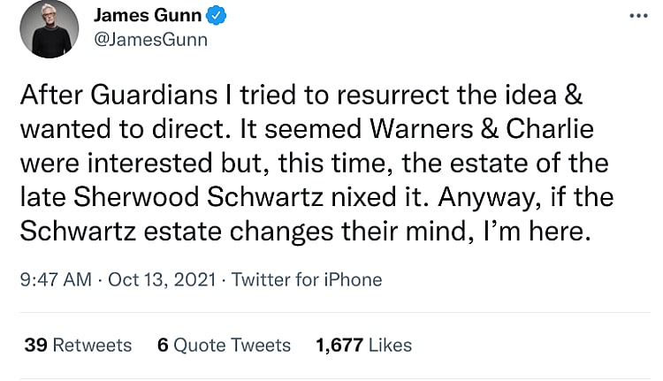Click the 9:47 AM timestamp
Image resolution: width=663 pixels, height=381 pixels.
[55, 280]
